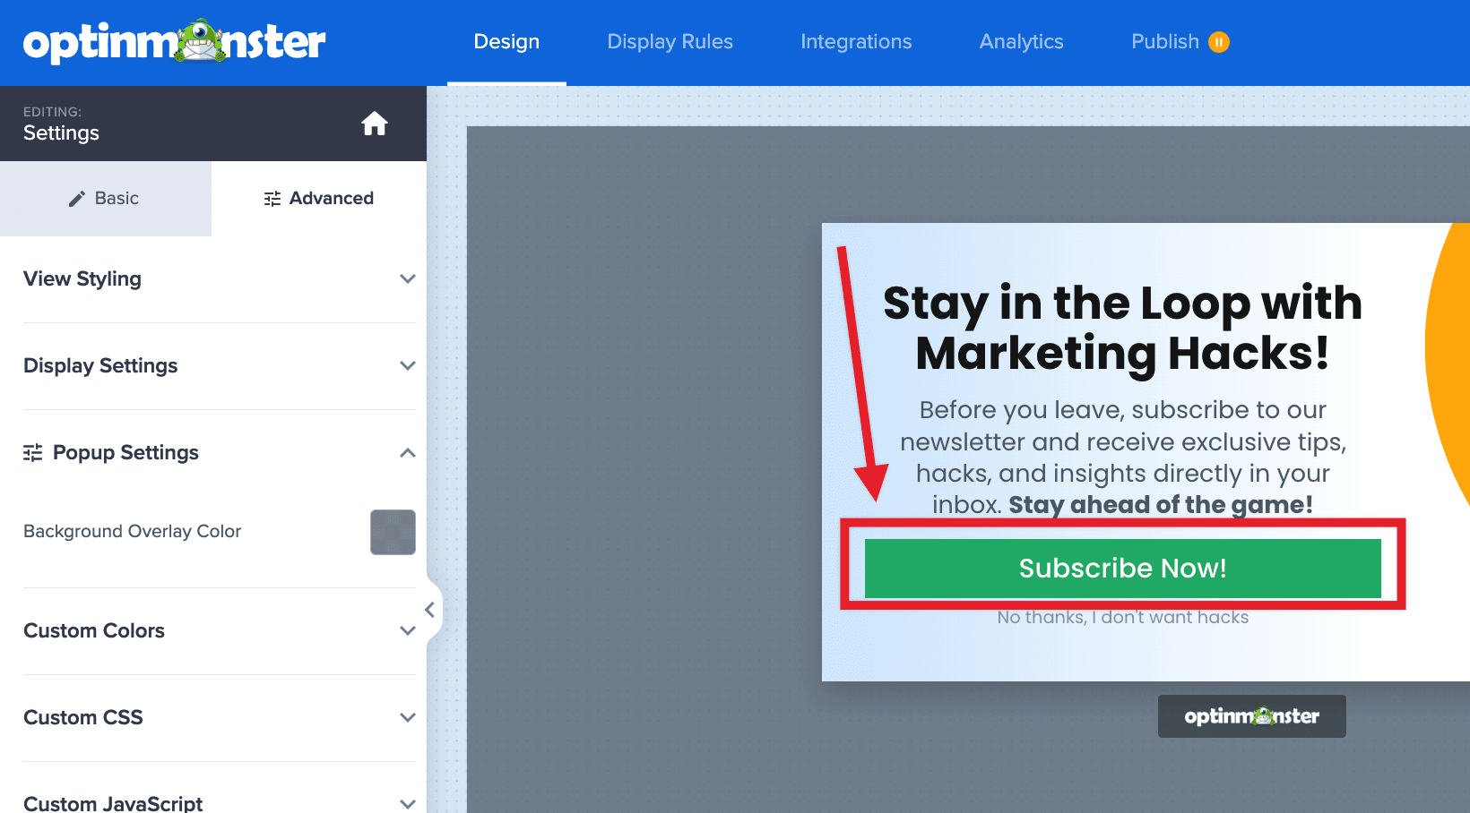
Task: Collapse the sidebar using the arrow handle
Action: tap(430, 610)
